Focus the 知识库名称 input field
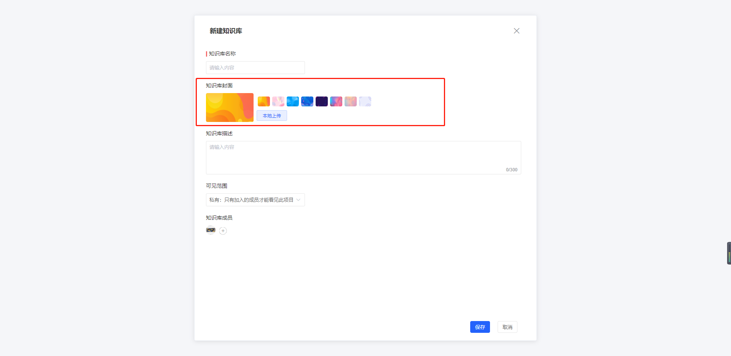This screenshot has width=731, height=356. click(255, 68)
